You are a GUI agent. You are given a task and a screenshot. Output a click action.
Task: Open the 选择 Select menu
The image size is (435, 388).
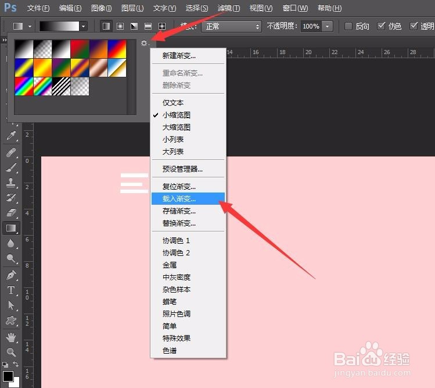[x=197, y=8]
